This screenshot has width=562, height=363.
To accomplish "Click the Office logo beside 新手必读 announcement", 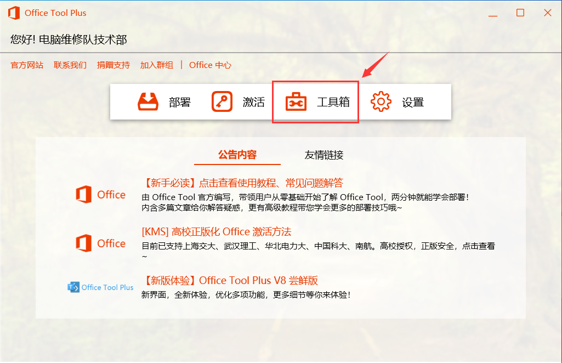I will point(101,195).
